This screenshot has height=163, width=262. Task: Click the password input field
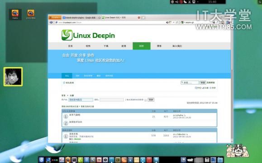coord(112,100)
